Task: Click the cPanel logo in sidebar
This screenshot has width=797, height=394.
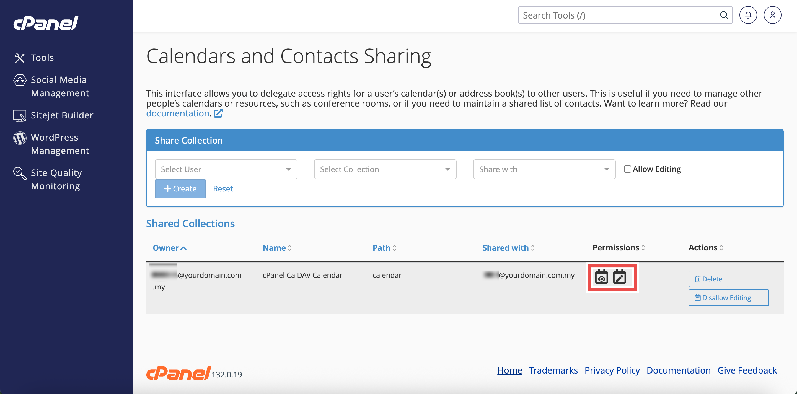Action: 46,23
